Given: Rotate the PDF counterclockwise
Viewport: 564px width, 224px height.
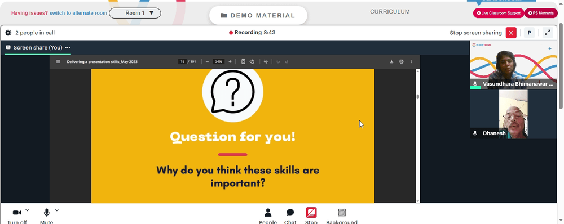Looking at the screenshot, I should coord(252,62).
